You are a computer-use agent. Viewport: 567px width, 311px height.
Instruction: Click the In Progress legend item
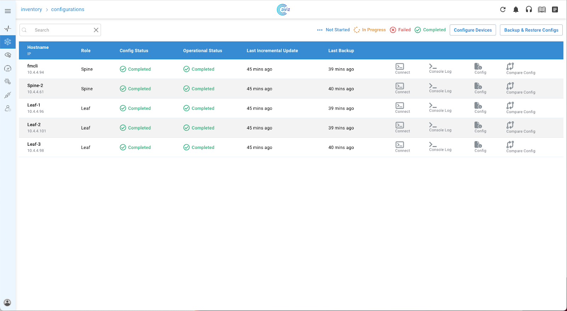(370, 30)
